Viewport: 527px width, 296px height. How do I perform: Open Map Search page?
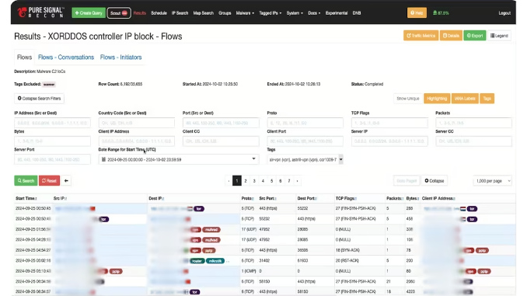pos(204,13)
